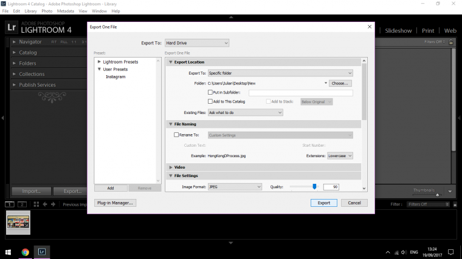Viewport: 462px width, 259px height.
Task: Collapse the top panel arrow
Action: point(231,18)
